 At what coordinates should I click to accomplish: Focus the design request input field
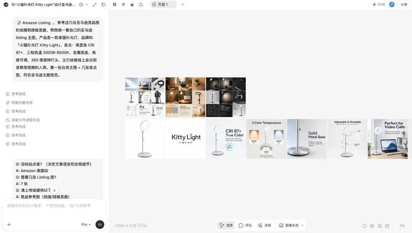coord(54,206)
